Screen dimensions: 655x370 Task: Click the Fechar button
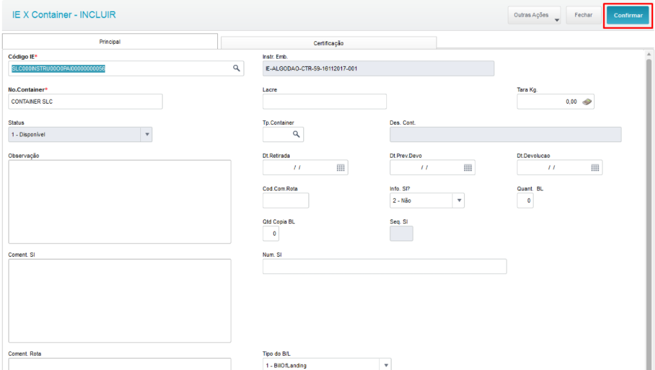pos(583,15)
